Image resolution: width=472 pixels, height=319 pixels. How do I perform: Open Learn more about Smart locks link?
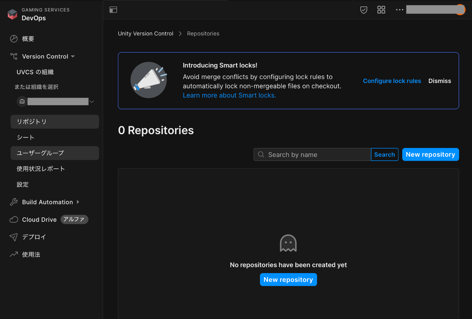[x=229, y=96]
